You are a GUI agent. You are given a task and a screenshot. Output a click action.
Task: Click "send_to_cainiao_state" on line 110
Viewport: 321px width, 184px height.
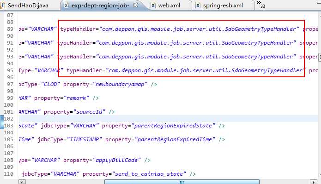[149, 174]
